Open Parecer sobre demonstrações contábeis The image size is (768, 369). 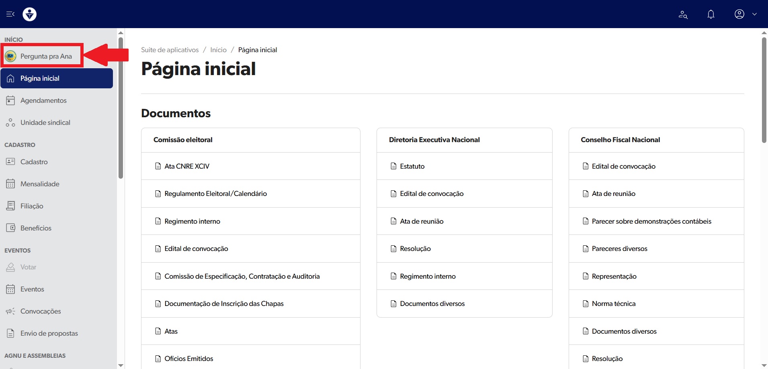651,221
